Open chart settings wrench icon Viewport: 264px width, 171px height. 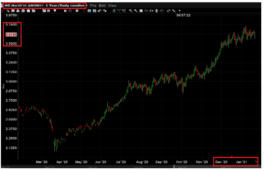coord(174,11)
